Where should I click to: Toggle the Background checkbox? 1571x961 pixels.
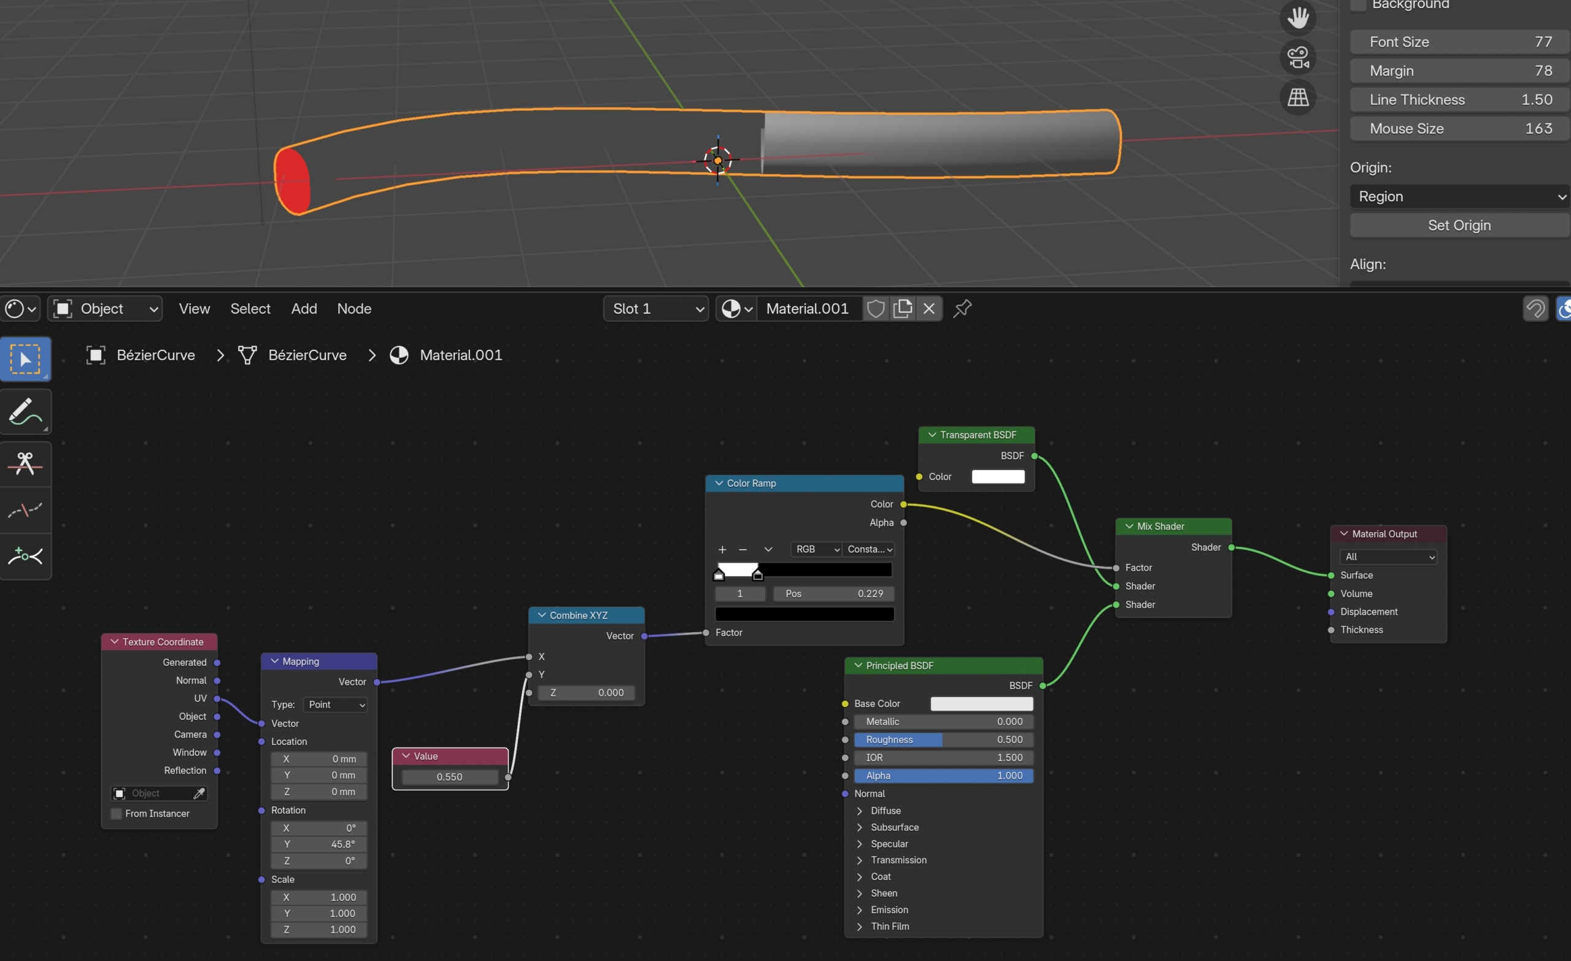1358,5
